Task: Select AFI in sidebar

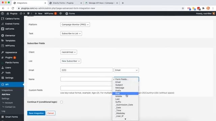Action: [x=12, y=84]
